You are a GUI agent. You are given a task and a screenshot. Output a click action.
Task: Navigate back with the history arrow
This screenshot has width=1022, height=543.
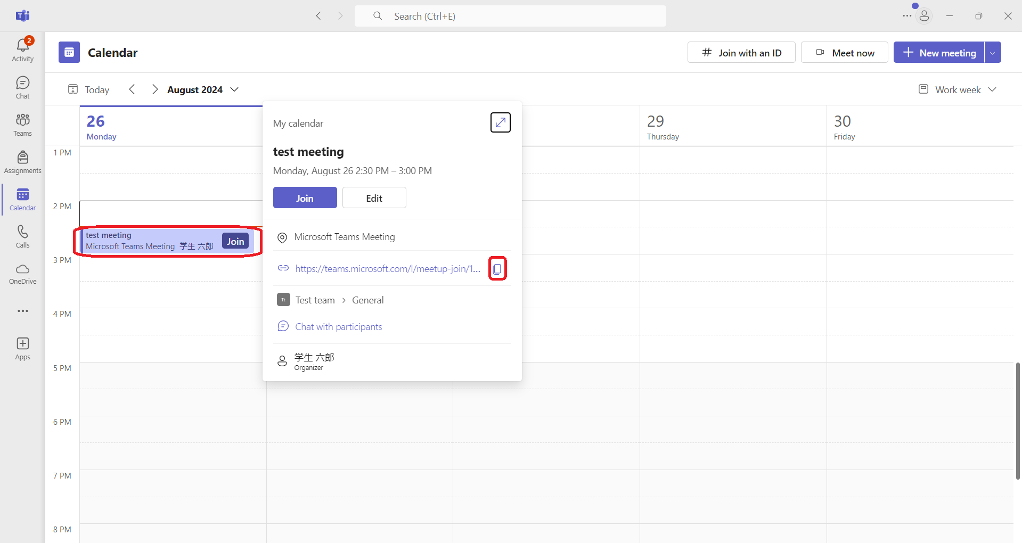[x=318, y=16]
